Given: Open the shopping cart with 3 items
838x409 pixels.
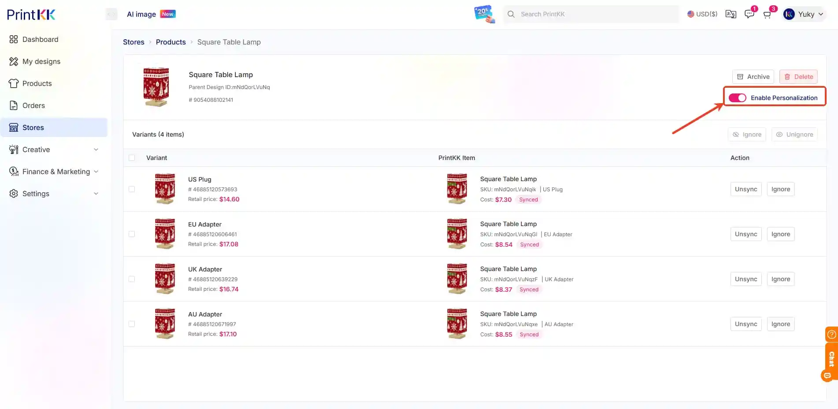Looking at the screenshot, I should tap(768, 14).
